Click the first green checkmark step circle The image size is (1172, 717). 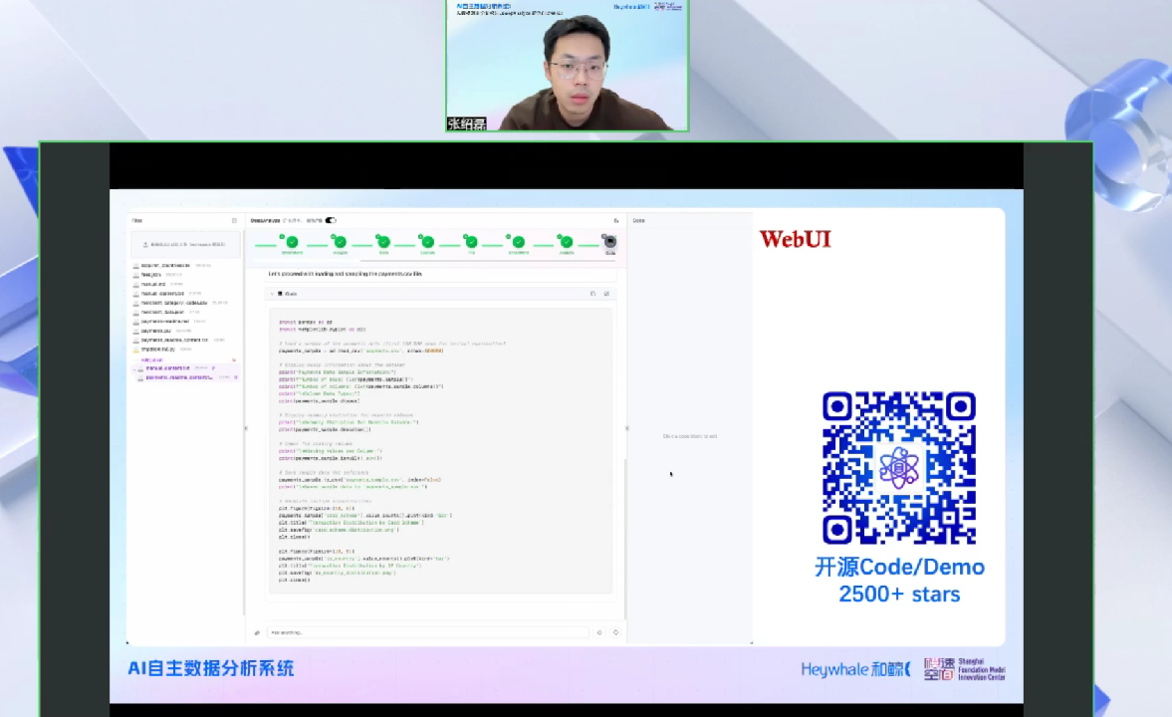tap(292, 242)
